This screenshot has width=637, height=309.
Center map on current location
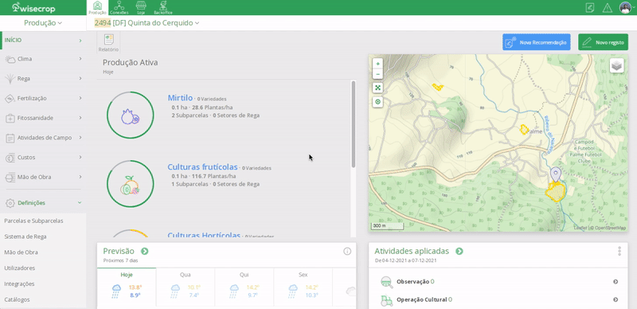coord(377,102)
